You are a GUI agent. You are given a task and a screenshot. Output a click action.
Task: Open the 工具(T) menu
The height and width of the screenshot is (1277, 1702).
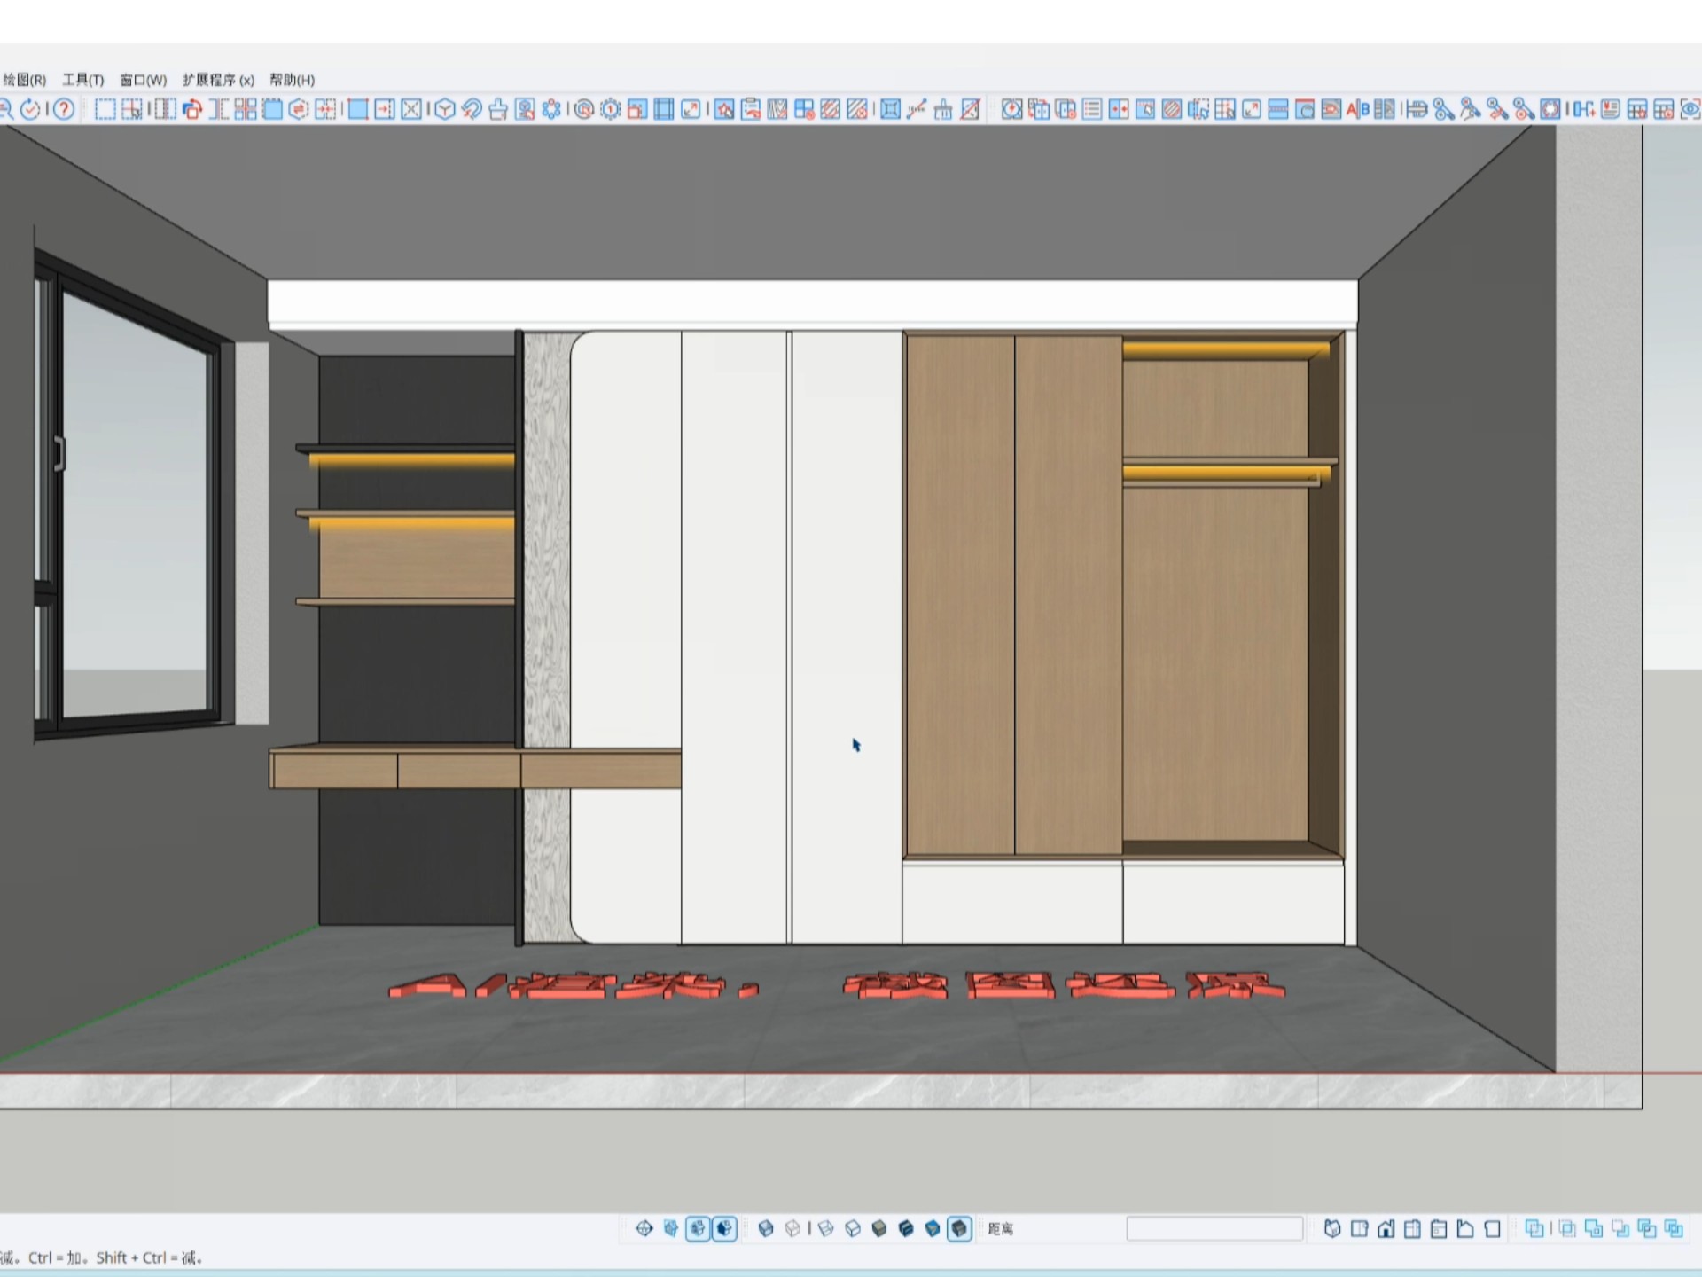(82, 80)
